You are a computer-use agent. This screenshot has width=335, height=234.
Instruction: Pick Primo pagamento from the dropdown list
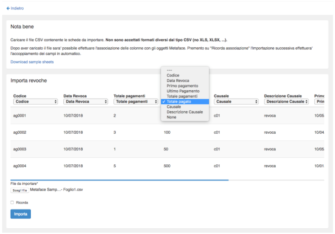click(x=182, y=86)
